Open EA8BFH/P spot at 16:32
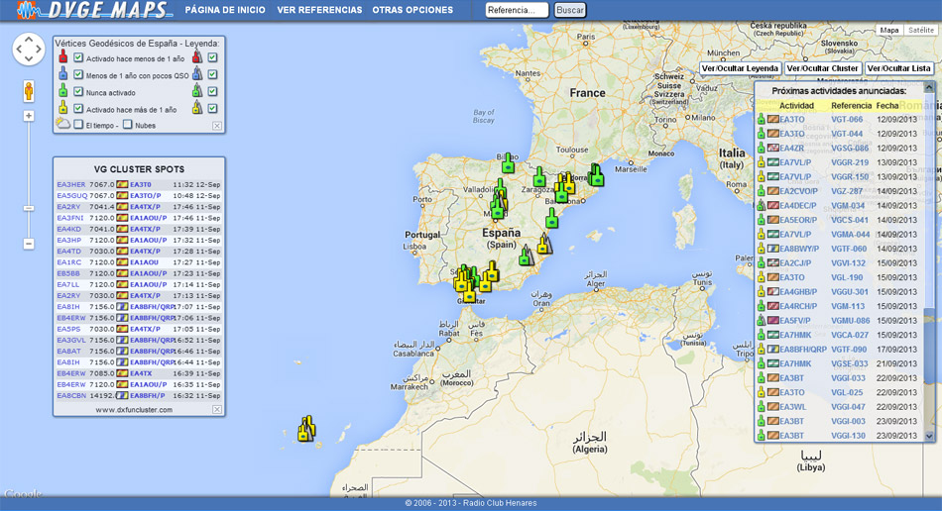 pyautogui.click(x=148, y=396)
